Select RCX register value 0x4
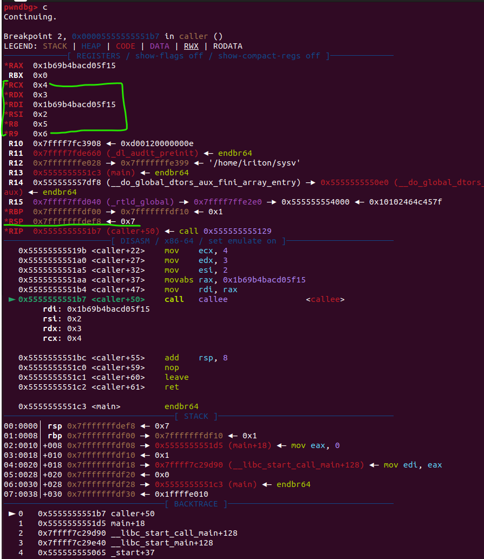484x559 pixels. [x=40, y=85]
